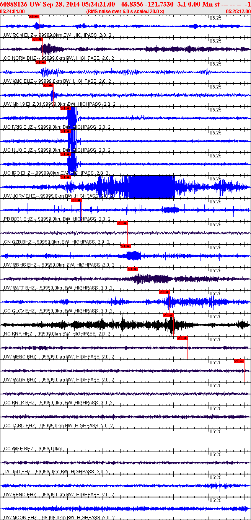Click the red pick flag on CC CLCV trace
The image size is (251, 520).
165,292
